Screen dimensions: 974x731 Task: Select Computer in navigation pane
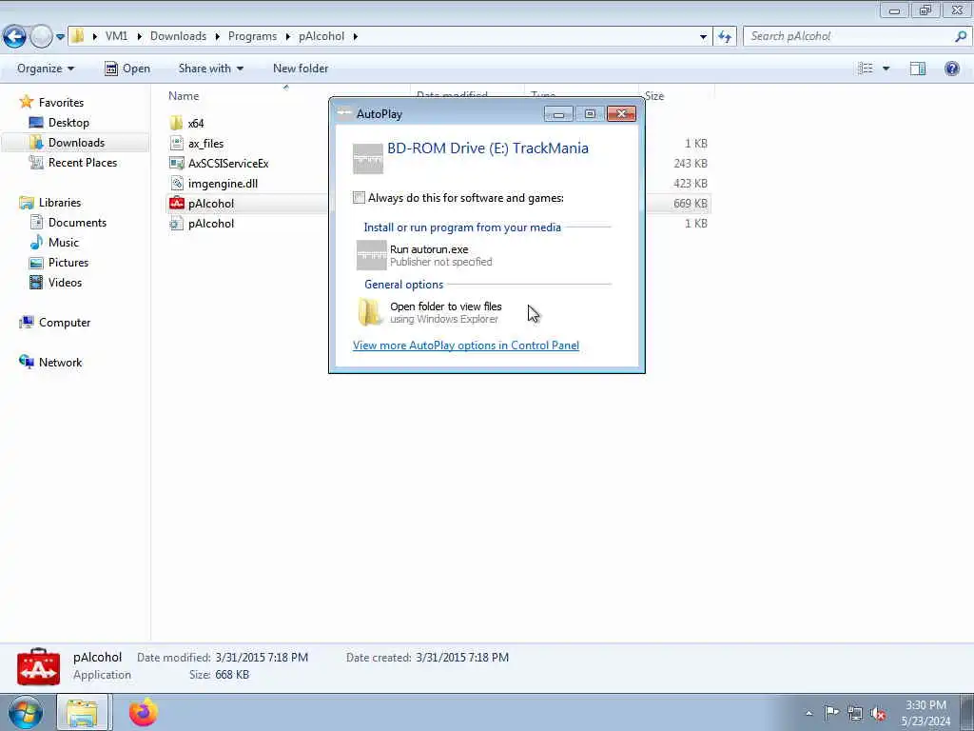(65, 323)
